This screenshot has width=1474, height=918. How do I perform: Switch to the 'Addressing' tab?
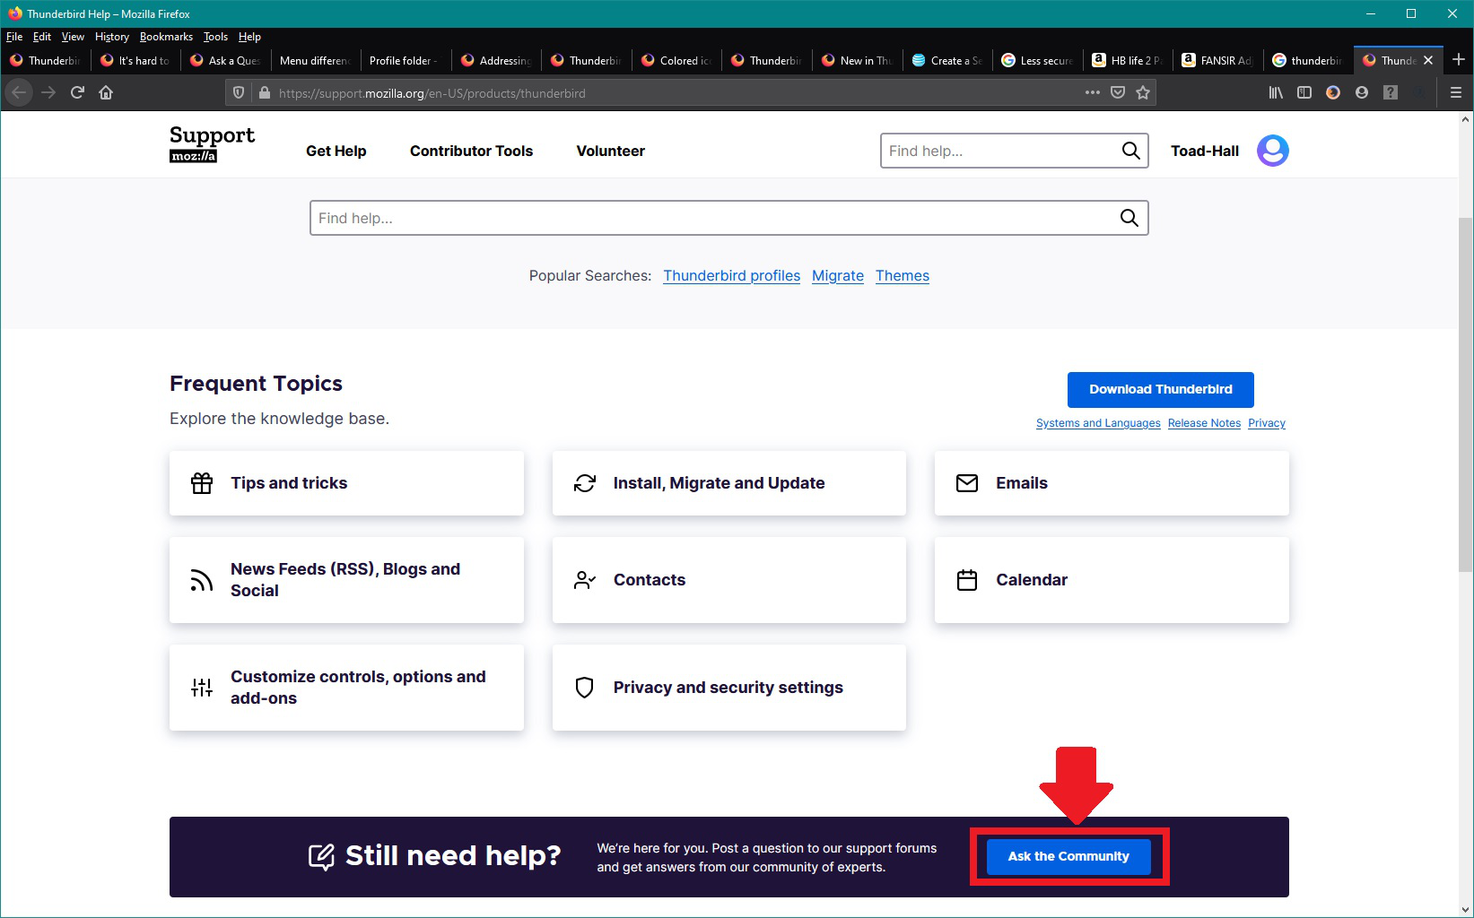496,60
